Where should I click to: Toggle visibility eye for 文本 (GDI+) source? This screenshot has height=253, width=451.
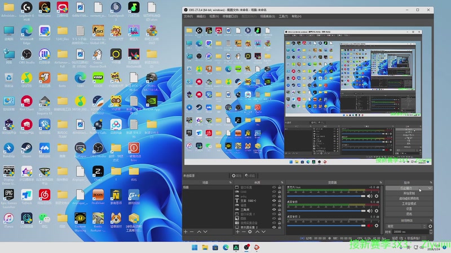274,201
